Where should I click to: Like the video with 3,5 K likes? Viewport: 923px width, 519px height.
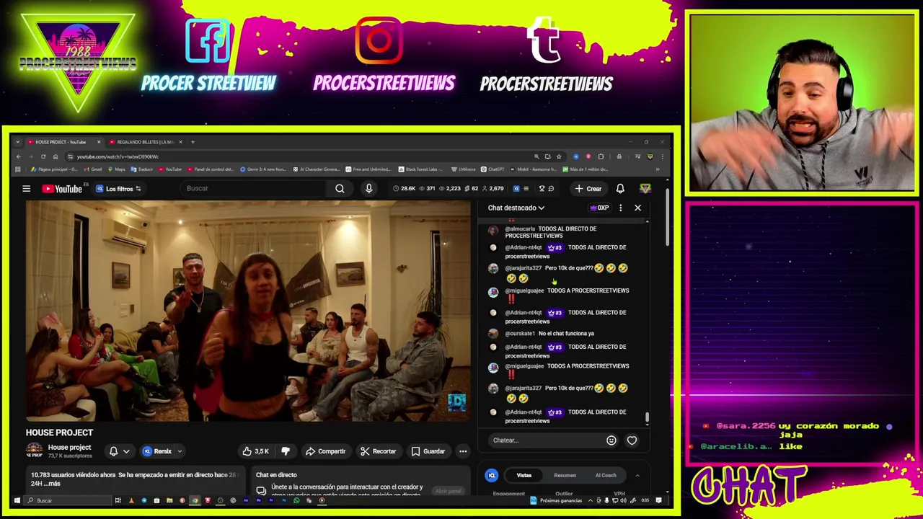pos(255,451)
